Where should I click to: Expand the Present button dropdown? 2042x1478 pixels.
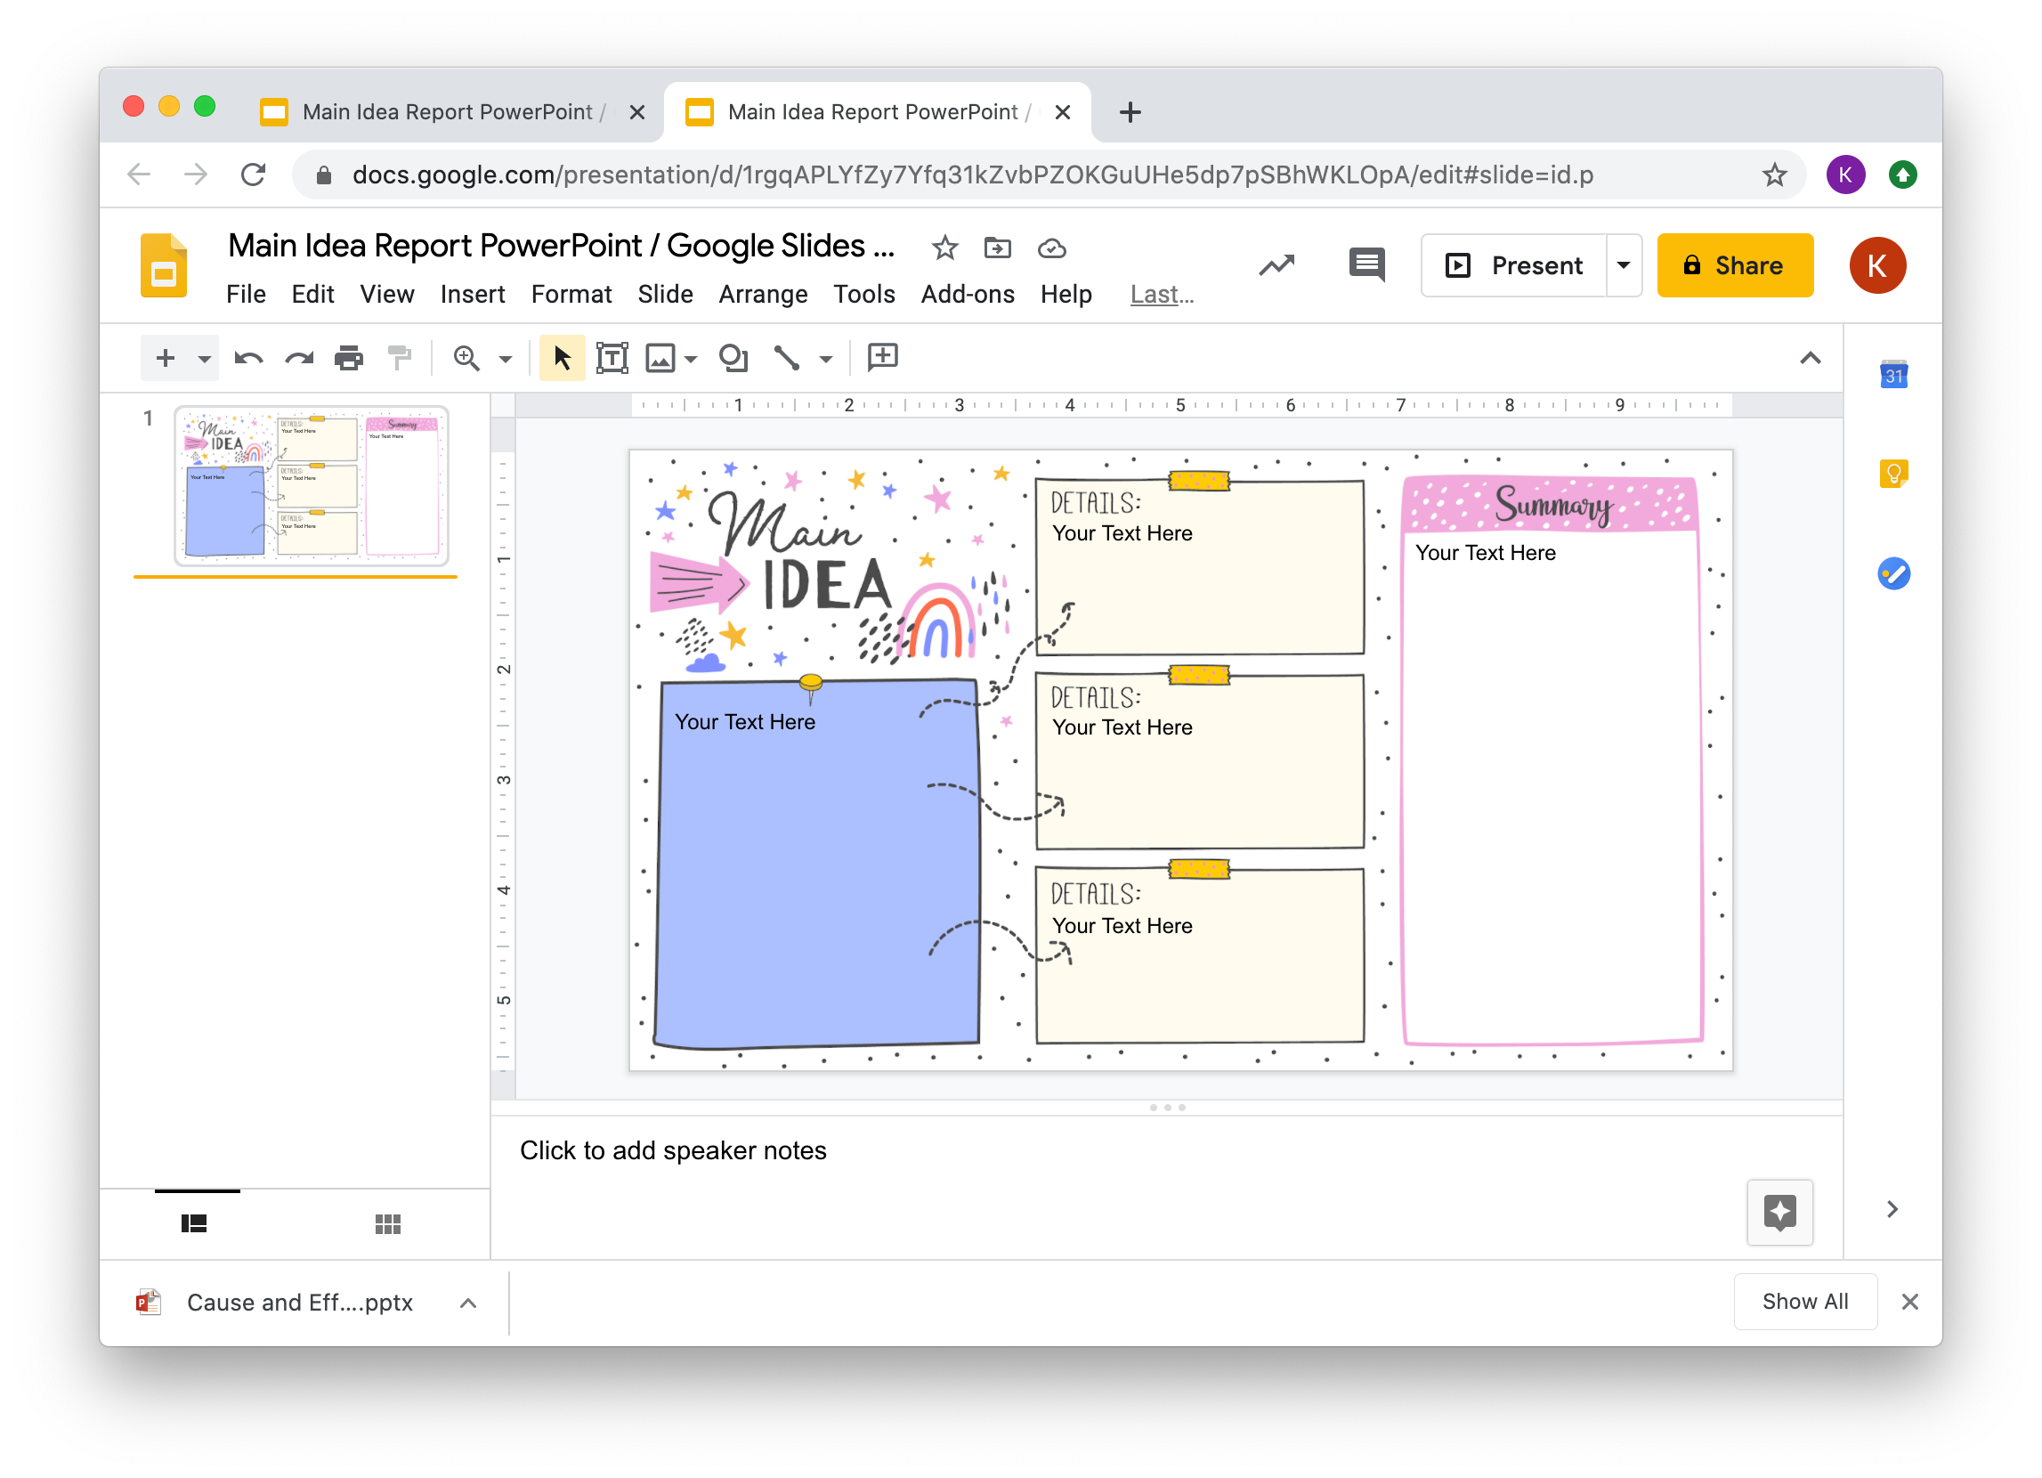[1624, 264]
